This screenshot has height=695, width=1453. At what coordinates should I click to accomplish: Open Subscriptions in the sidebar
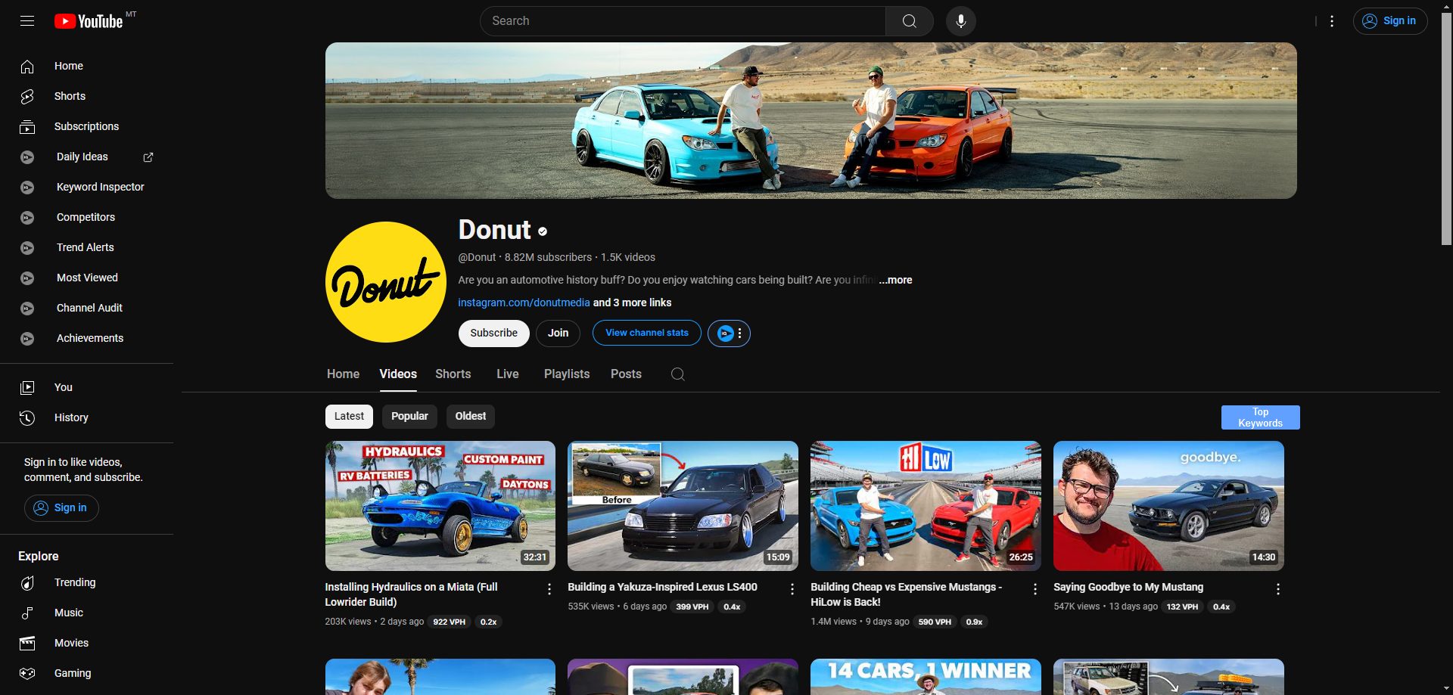[x=86, y=126]
